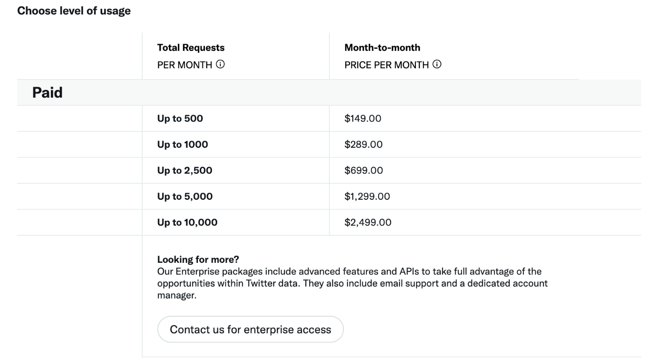Screen dimensions: 655x363
Task: Click the Total Requests column header
Action: tap(191, 48)
